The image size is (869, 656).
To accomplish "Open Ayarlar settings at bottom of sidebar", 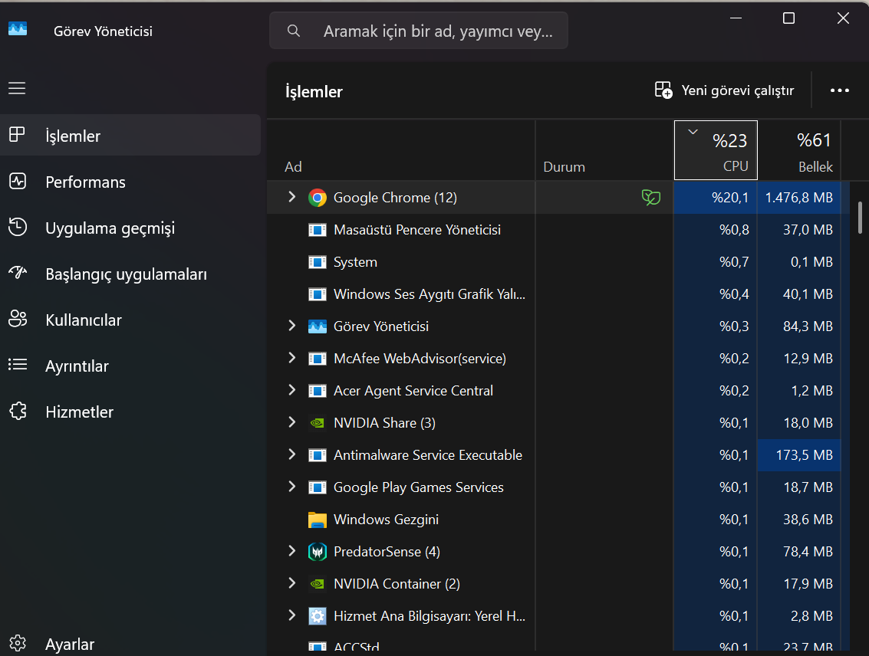I will [130, 644].
